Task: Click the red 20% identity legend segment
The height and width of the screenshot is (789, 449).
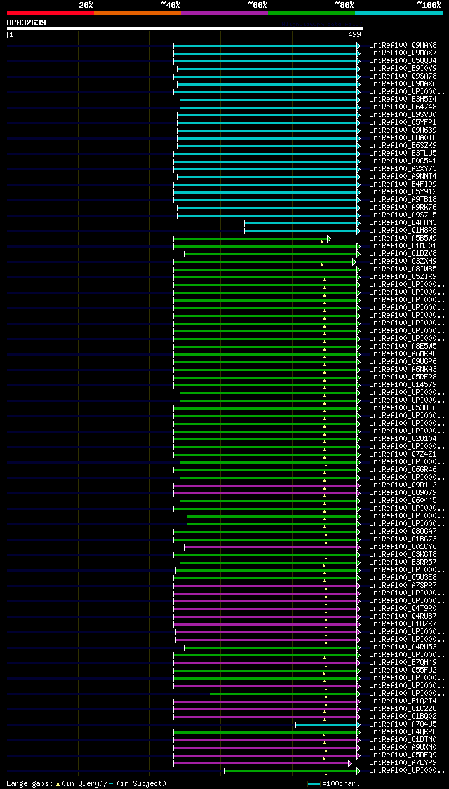Action: point(51,12)
